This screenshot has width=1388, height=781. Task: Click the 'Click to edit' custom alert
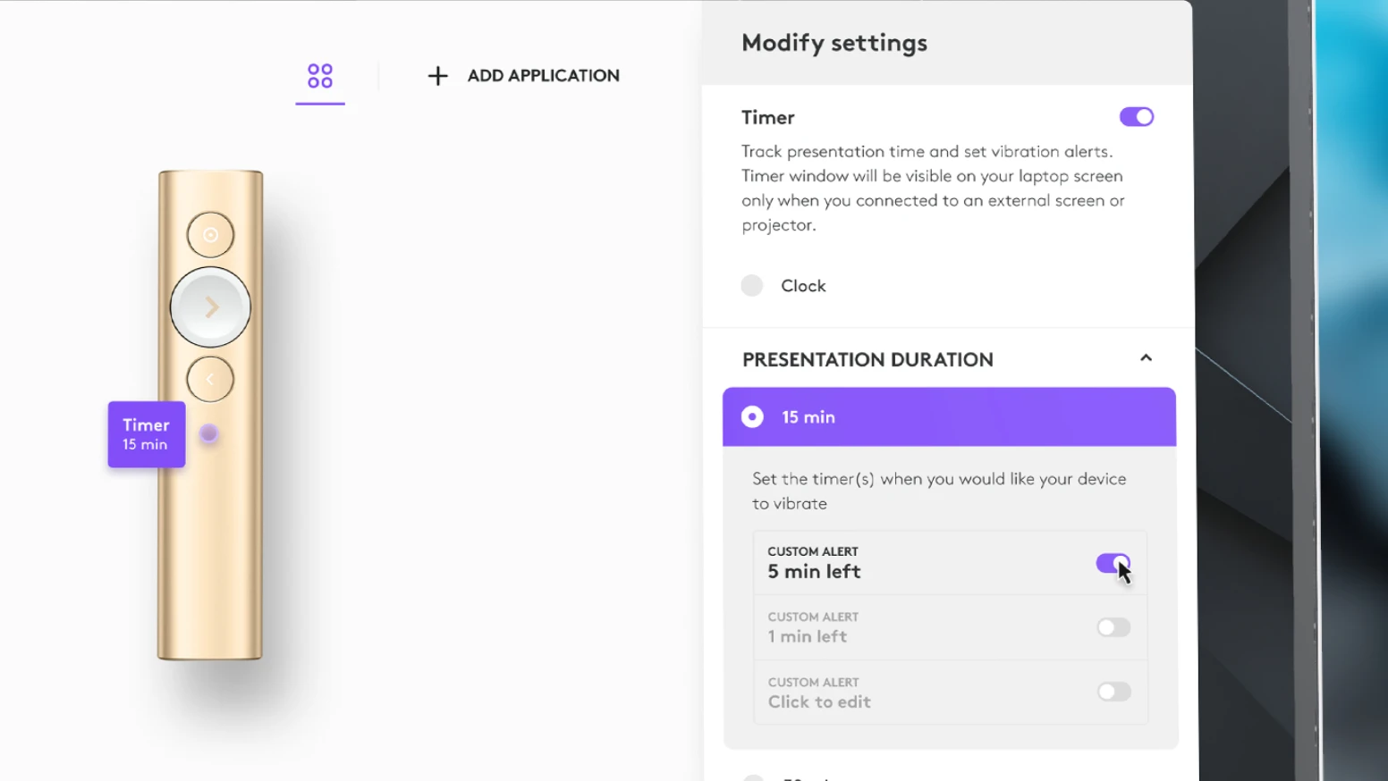click(819, 701)
